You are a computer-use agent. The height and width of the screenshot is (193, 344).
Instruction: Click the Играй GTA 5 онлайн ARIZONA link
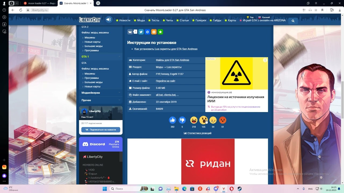pos(262,20)
